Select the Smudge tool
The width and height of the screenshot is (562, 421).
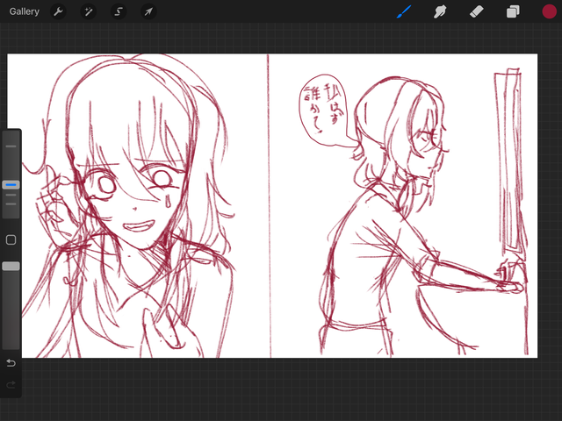click(440, 11)
